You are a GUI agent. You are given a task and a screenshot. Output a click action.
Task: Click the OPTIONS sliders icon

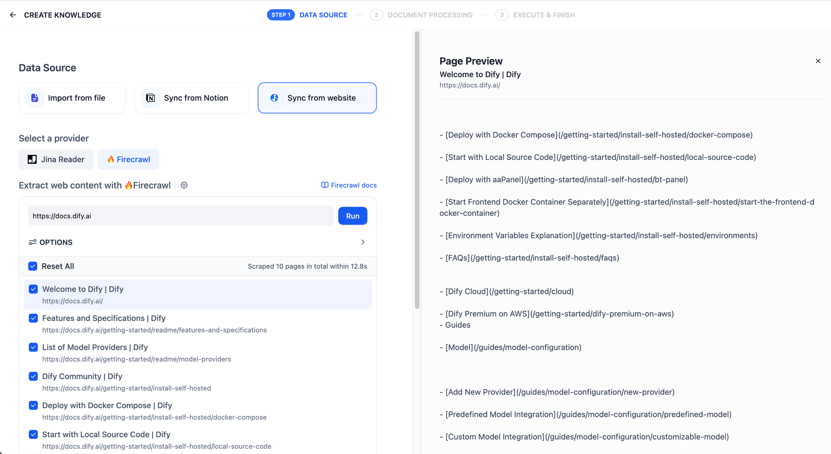coord(32,242)
